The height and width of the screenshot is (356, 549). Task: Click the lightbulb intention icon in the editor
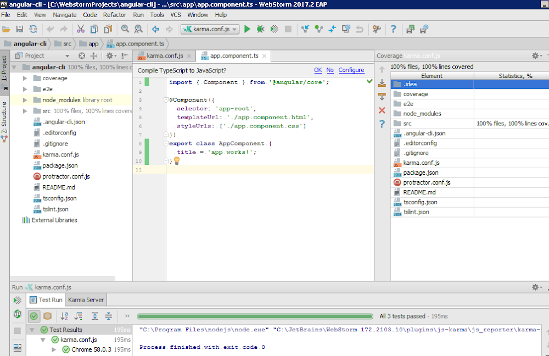(177, 160)
